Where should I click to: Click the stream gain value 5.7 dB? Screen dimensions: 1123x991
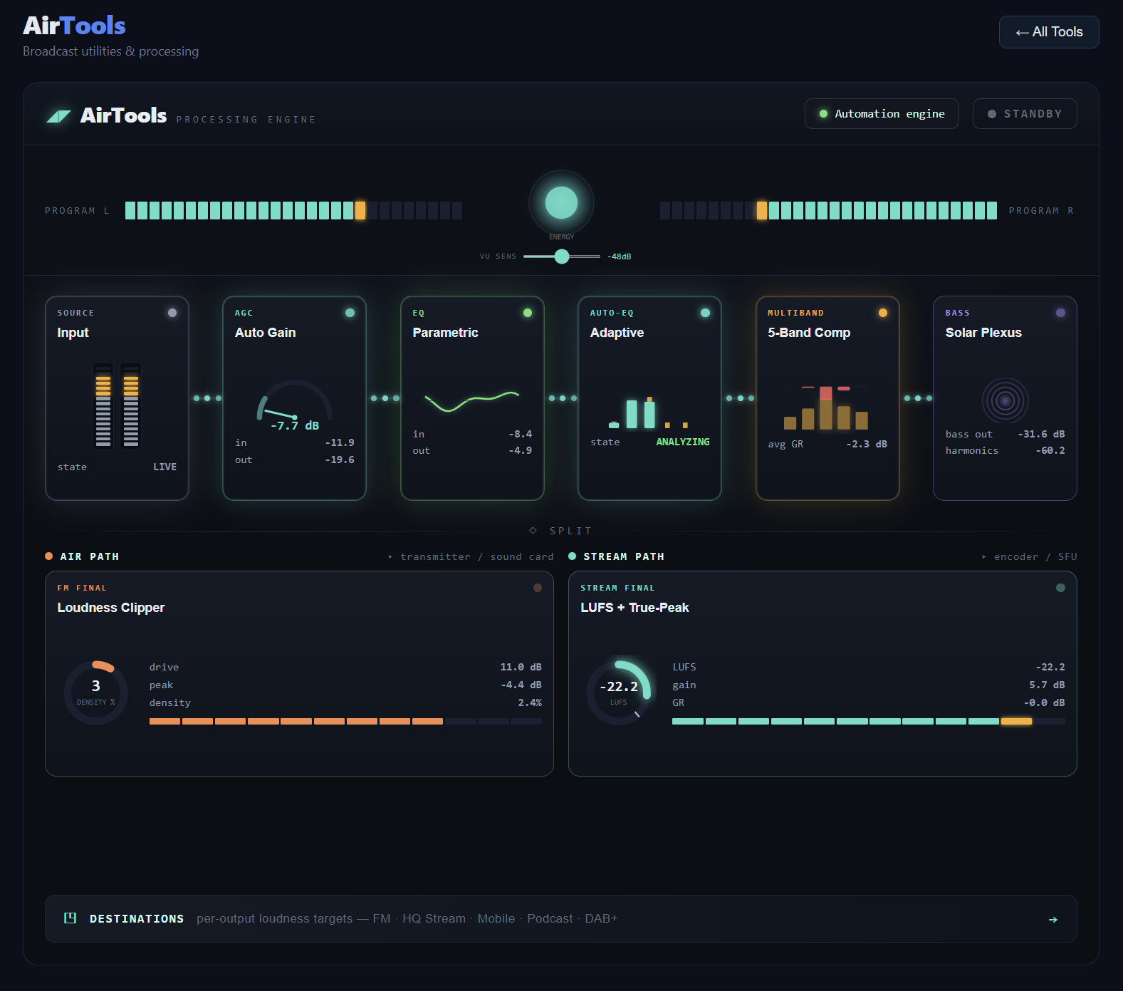(1047, 685)
